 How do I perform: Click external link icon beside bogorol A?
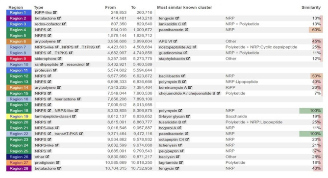coord(179,128)
